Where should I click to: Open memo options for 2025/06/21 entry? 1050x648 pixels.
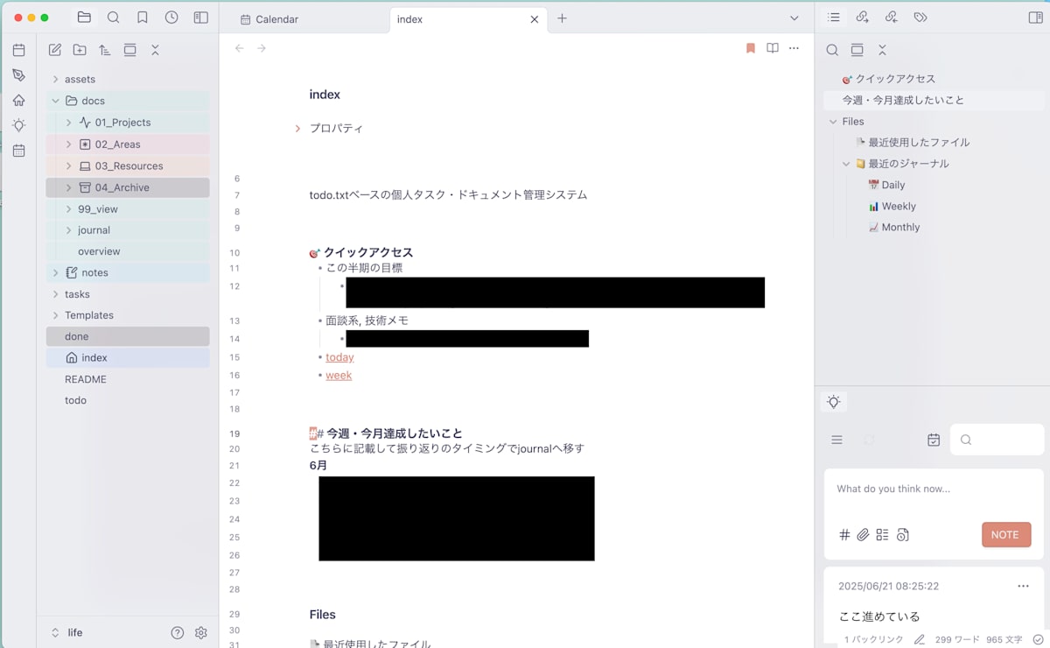[x=1023, y=587]
